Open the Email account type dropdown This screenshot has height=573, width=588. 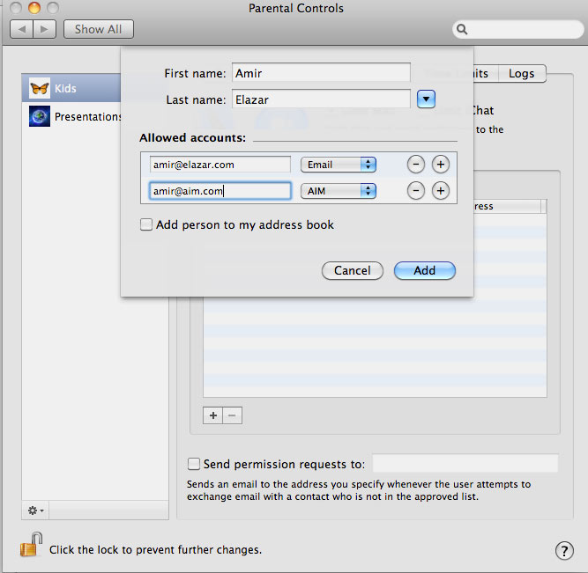pyautogui.click(x=339, y=165)
